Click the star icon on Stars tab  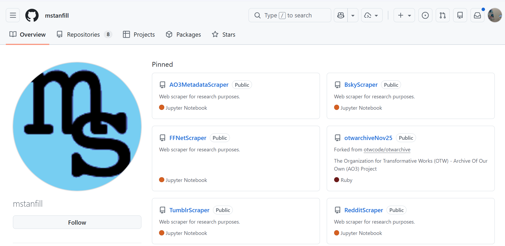pyautogui.click(x=215, y=34)
